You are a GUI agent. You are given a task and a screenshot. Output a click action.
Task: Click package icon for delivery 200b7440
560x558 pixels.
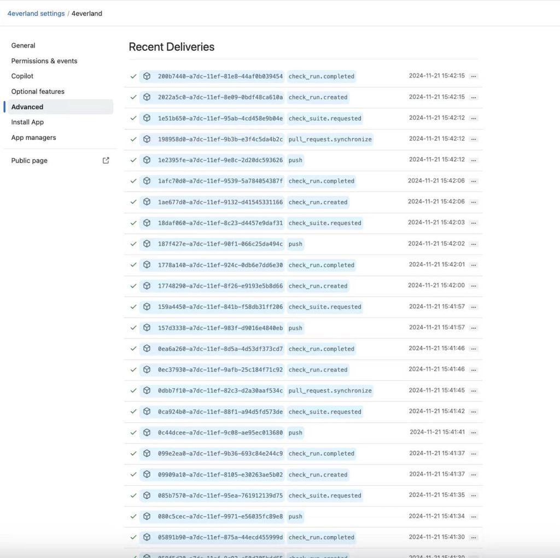pyautogui.click(x=147, y=77)
